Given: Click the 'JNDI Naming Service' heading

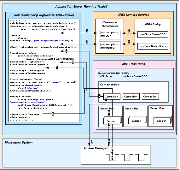Looking at the screenshot, I should coord(134,15).
